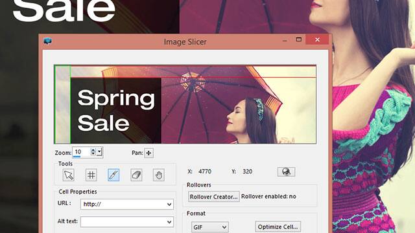Open the globe preview-in-browser button
This screenshot has width=415, height=233.
[x=286, y=172]
